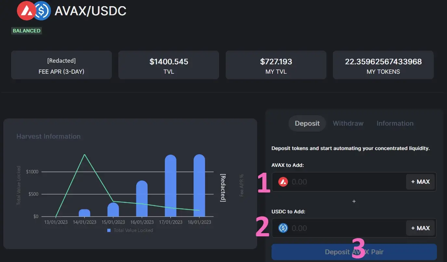Click the 22.35962567433968 MY TOKENS value

383,62
